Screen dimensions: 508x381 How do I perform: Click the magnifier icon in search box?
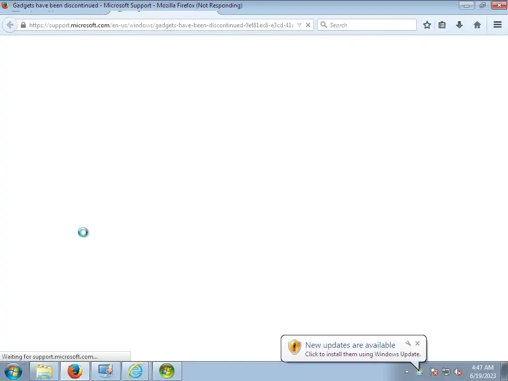(x=323, y=25)
